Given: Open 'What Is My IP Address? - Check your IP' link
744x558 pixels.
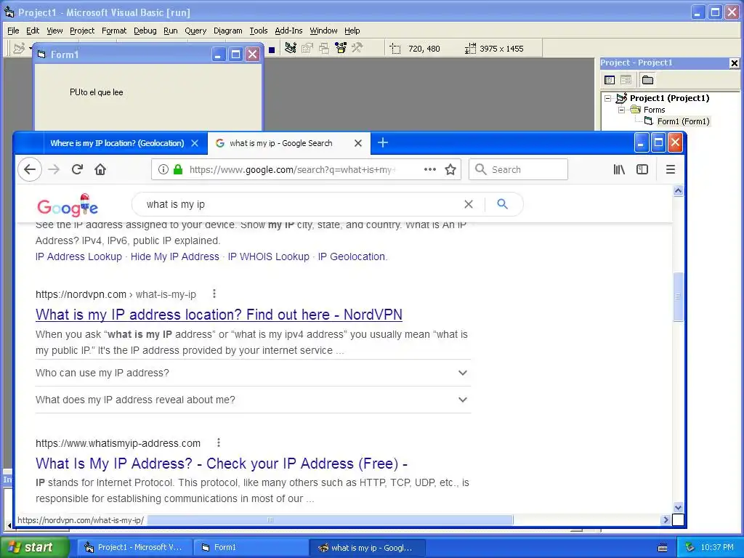Looking at the screenshot, I should click(222, 464).
